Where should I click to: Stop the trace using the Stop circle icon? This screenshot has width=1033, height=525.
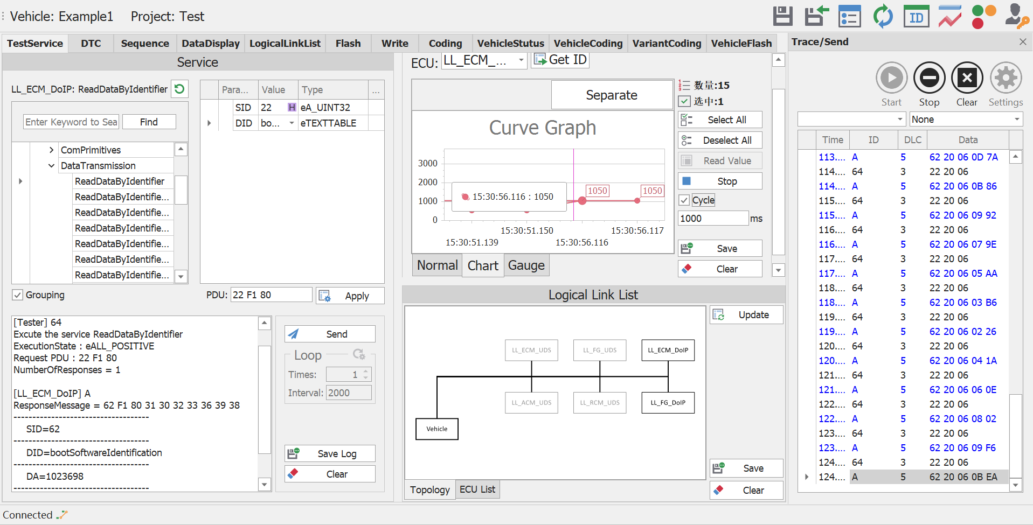click(x=929, y=78)
